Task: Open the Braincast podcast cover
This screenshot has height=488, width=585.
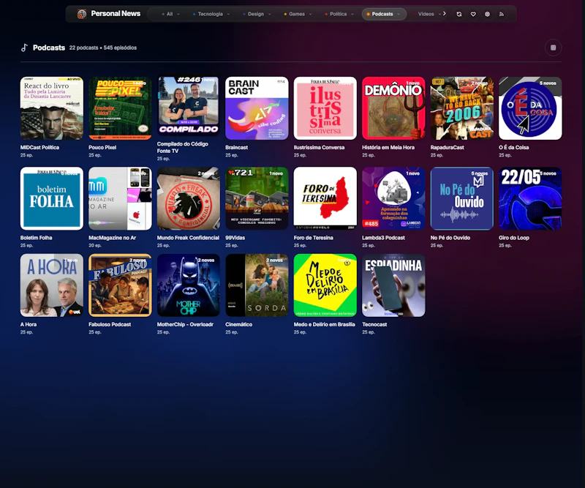Action: 257,108
